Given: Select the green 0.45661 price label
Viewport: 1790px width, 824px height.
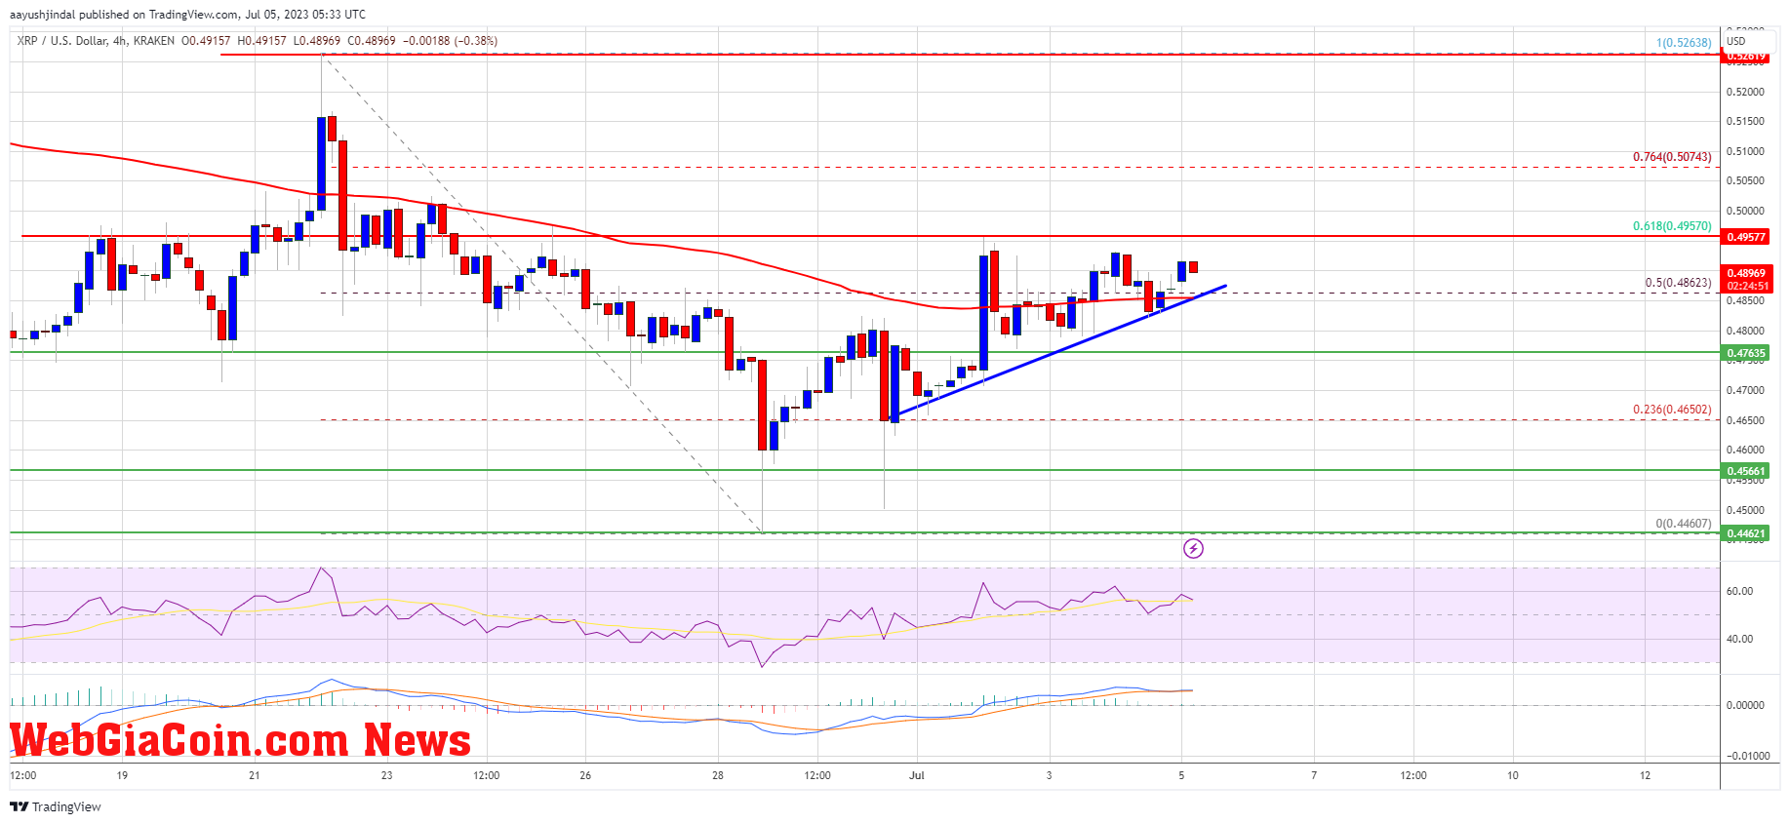Looking at the screenshot, I should pyautogui.click(x=1746, y=471).
